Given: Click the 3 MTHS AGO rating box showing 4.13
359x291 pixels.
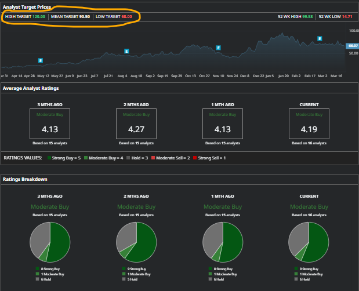Looking at the screenshot, I should [x=49, y=123].
